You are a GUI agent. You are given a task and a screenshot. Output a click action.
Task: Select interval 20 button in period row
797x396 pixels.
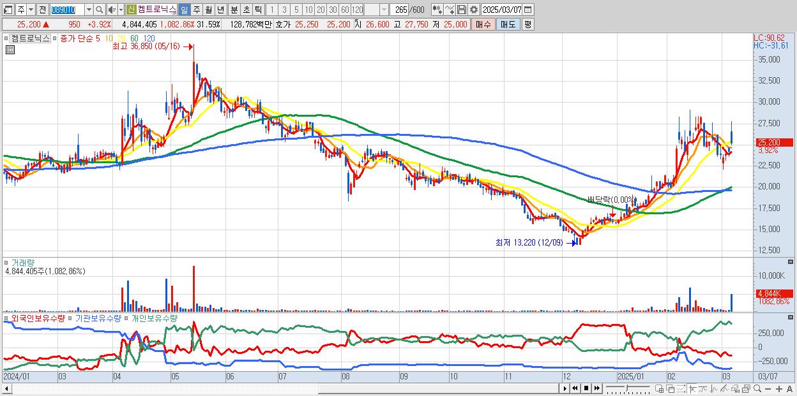pos(321,10)
